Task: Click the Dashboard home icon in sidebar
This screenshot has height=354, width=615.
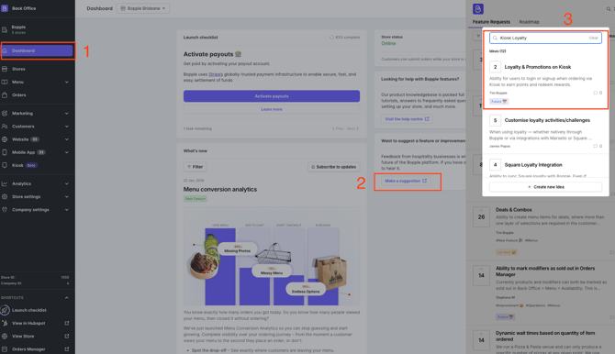Action: coord(5,50)
